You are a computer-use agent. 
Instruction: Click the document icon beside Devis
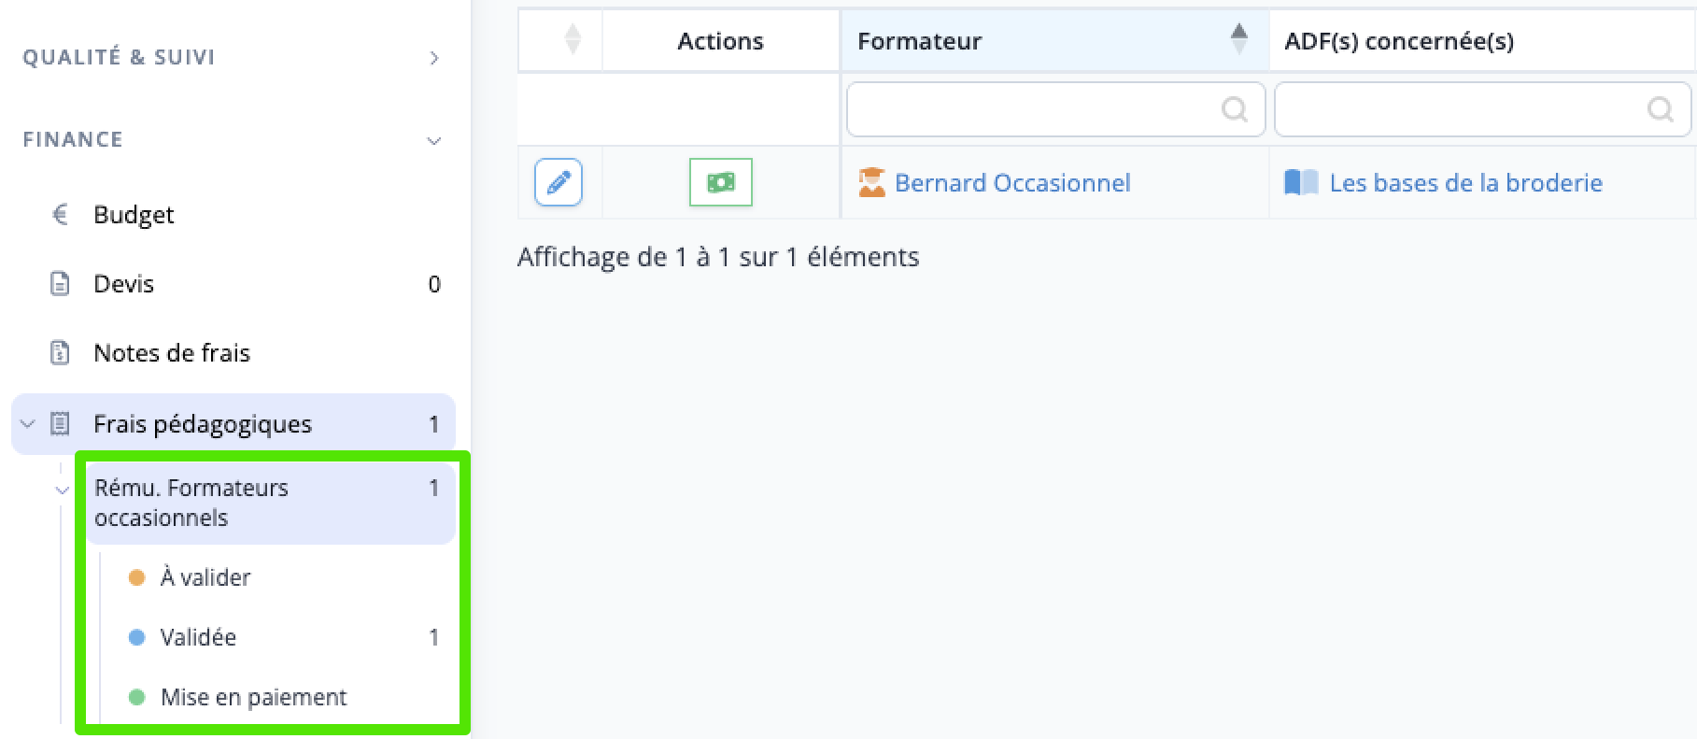coord(60,284)
